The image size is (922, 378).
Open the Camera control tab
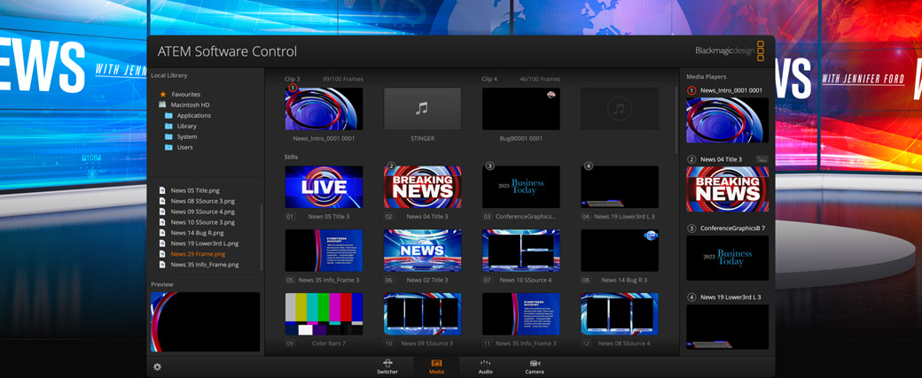pyautogui.click(x=535, y=366)
